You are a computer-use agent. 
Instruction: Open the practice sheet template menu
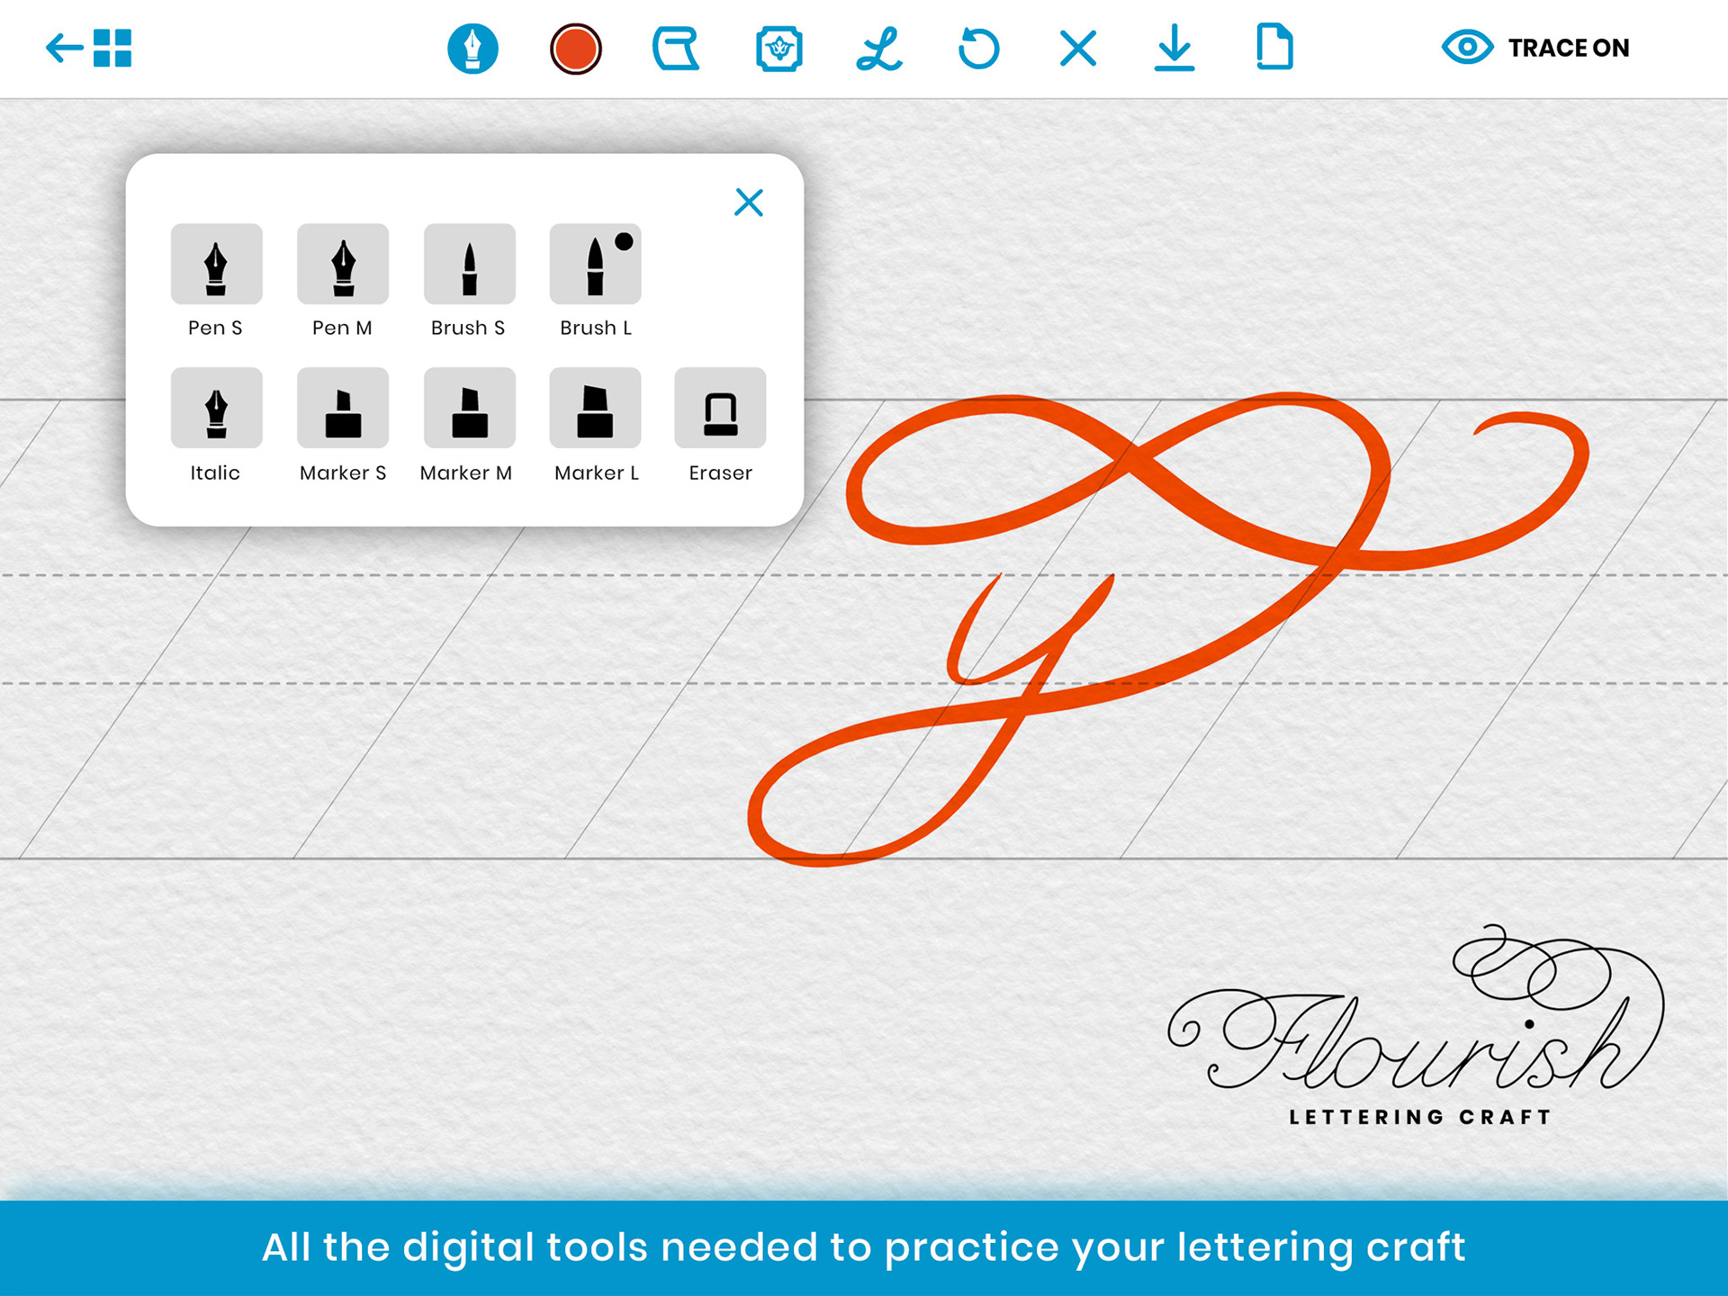pos(778,49)
